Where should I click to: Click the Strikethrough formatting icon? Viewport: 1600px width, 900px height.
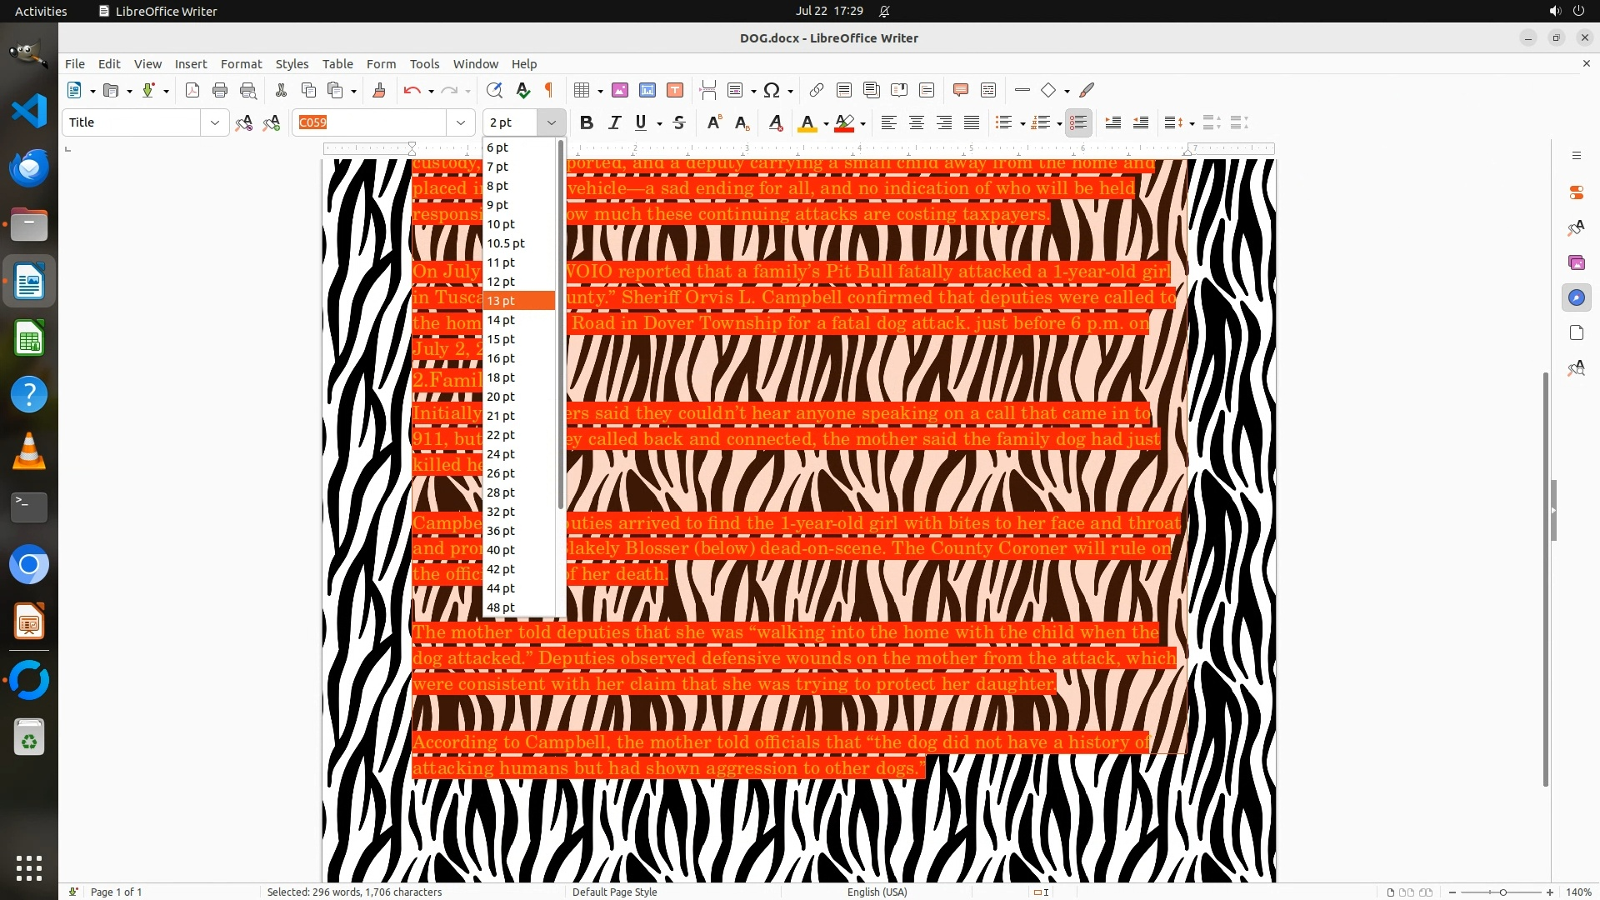tap(679, 122)
